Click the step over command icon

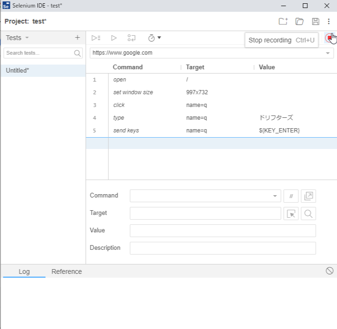pos(132,38)
